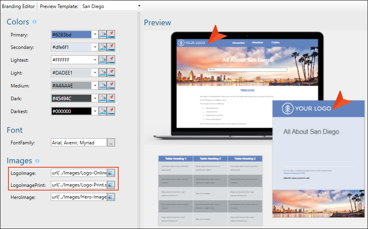Click the Colors info icon

(34, 22)
